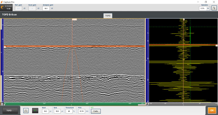
Task: Click the cursor alignment tool icon in bottom toolbar
Action: tap(26, 111)
